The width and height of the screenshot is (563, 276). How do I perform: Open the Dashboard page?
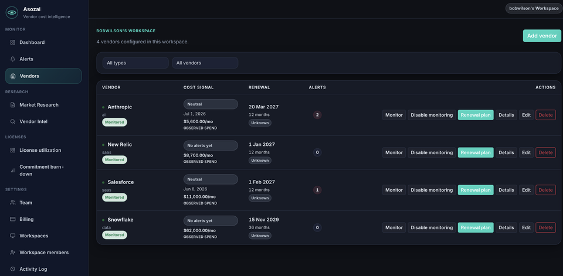[43, 42]
